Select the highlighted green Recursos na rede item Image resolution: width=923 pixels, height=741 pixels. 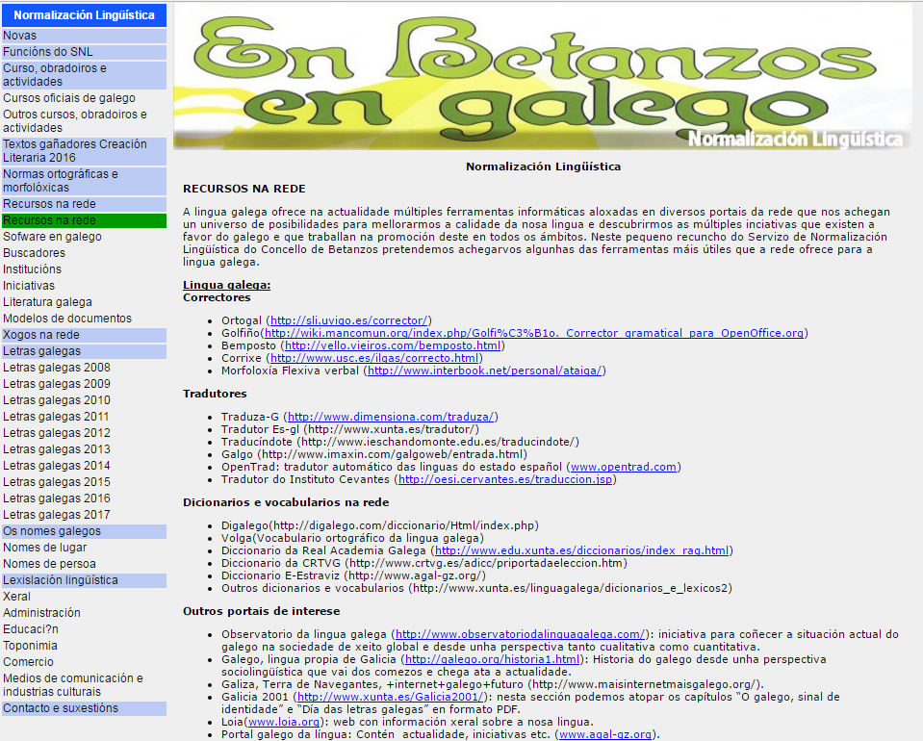(x=49, y=220)
